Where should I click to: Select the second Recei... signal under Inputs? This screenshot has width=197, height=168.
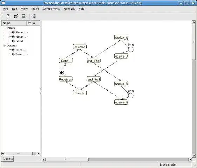click(21, 37)
